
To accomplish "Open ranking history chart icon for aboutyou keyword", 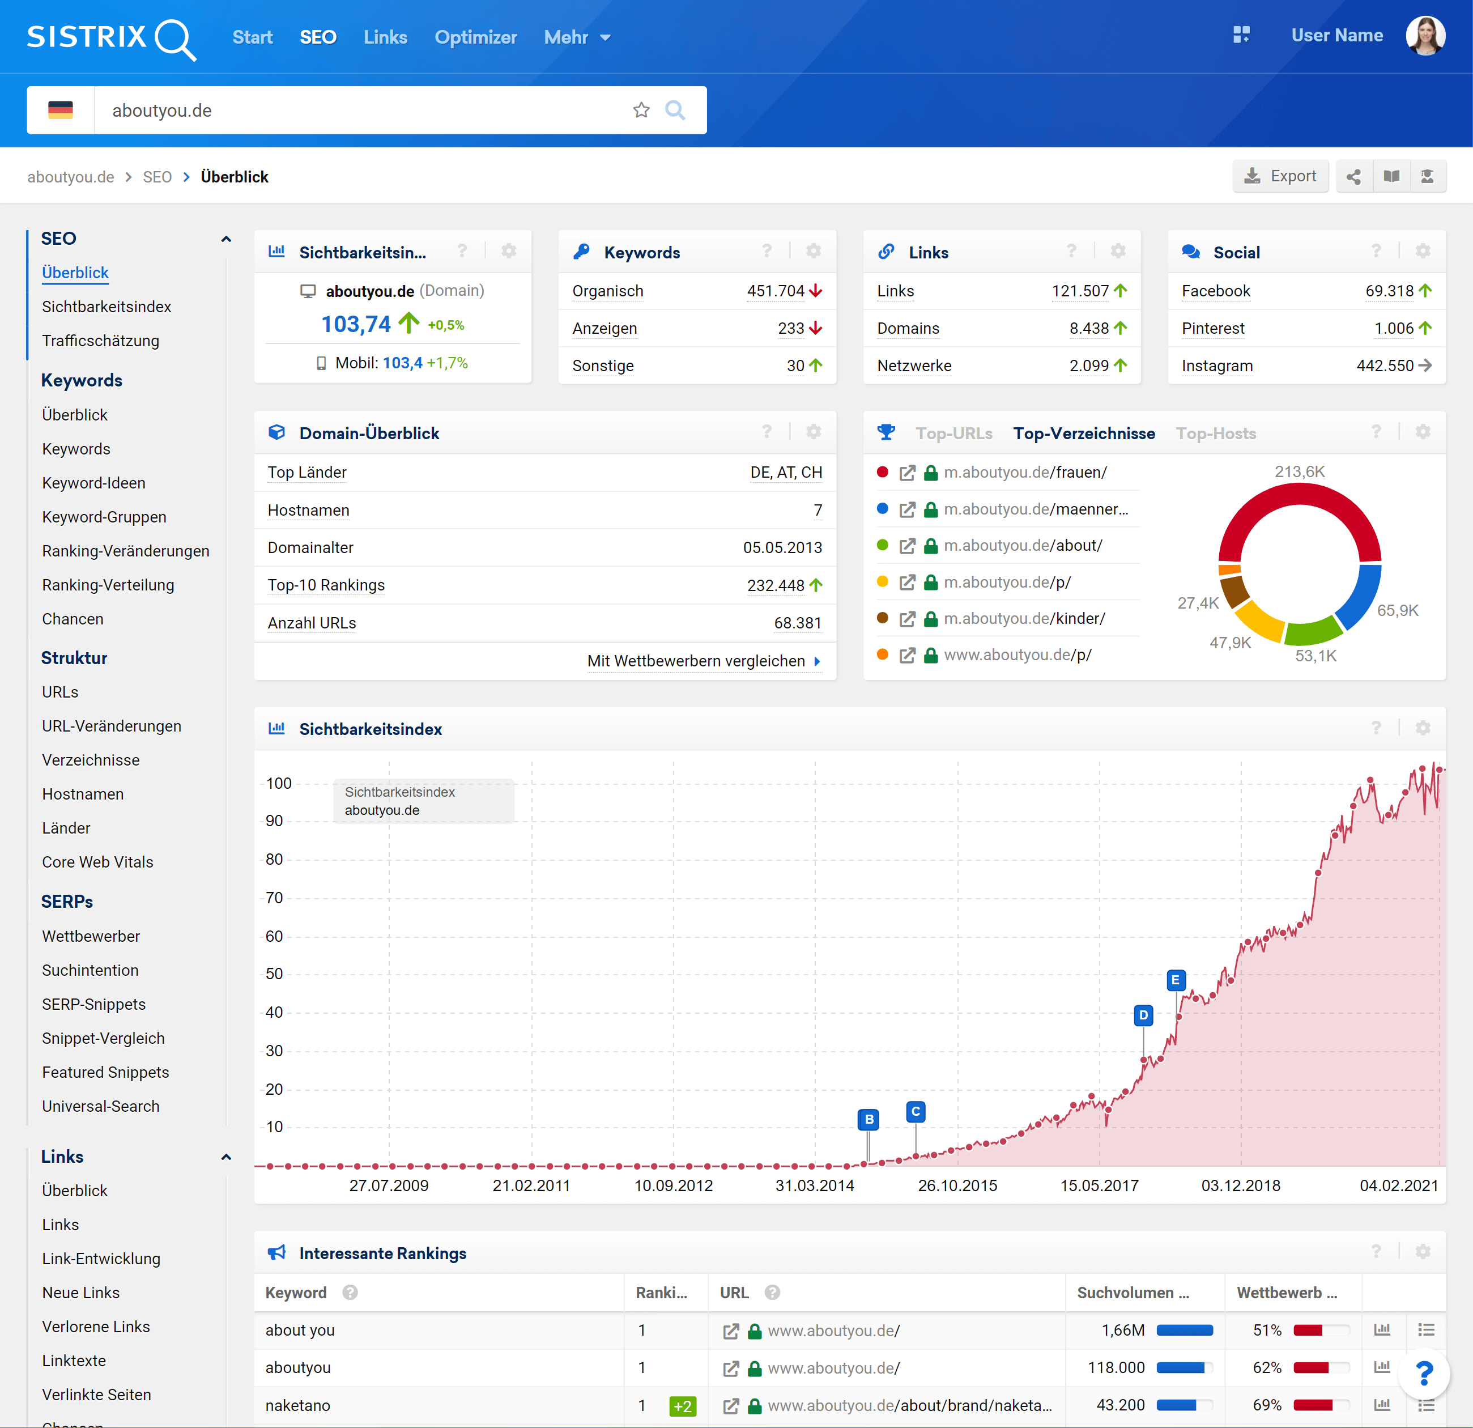I will tap(1381, 1368).
